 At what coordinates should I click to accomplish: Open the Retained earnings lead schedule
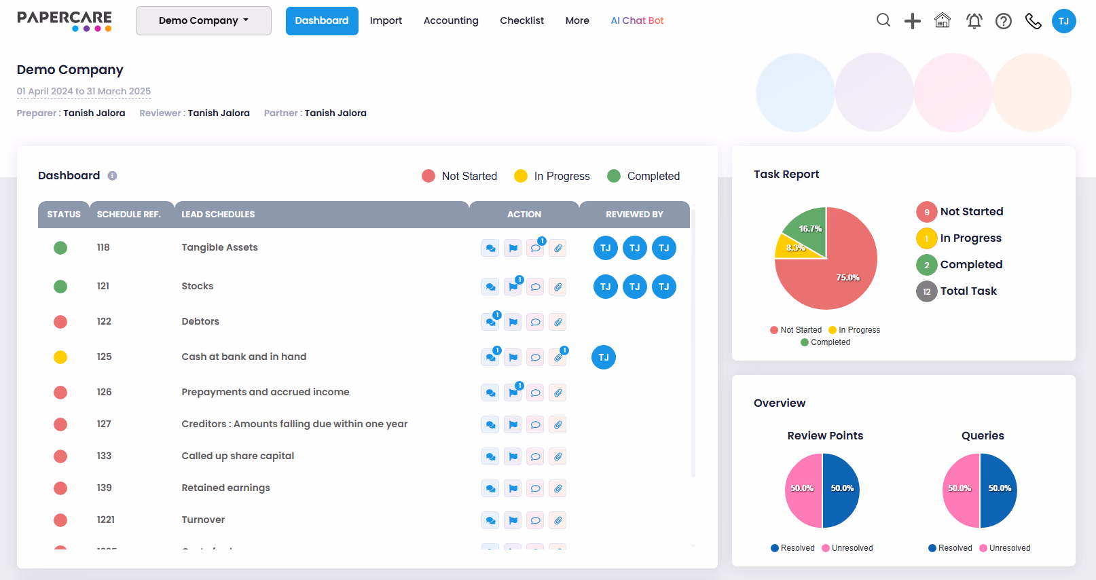[225, 488]
